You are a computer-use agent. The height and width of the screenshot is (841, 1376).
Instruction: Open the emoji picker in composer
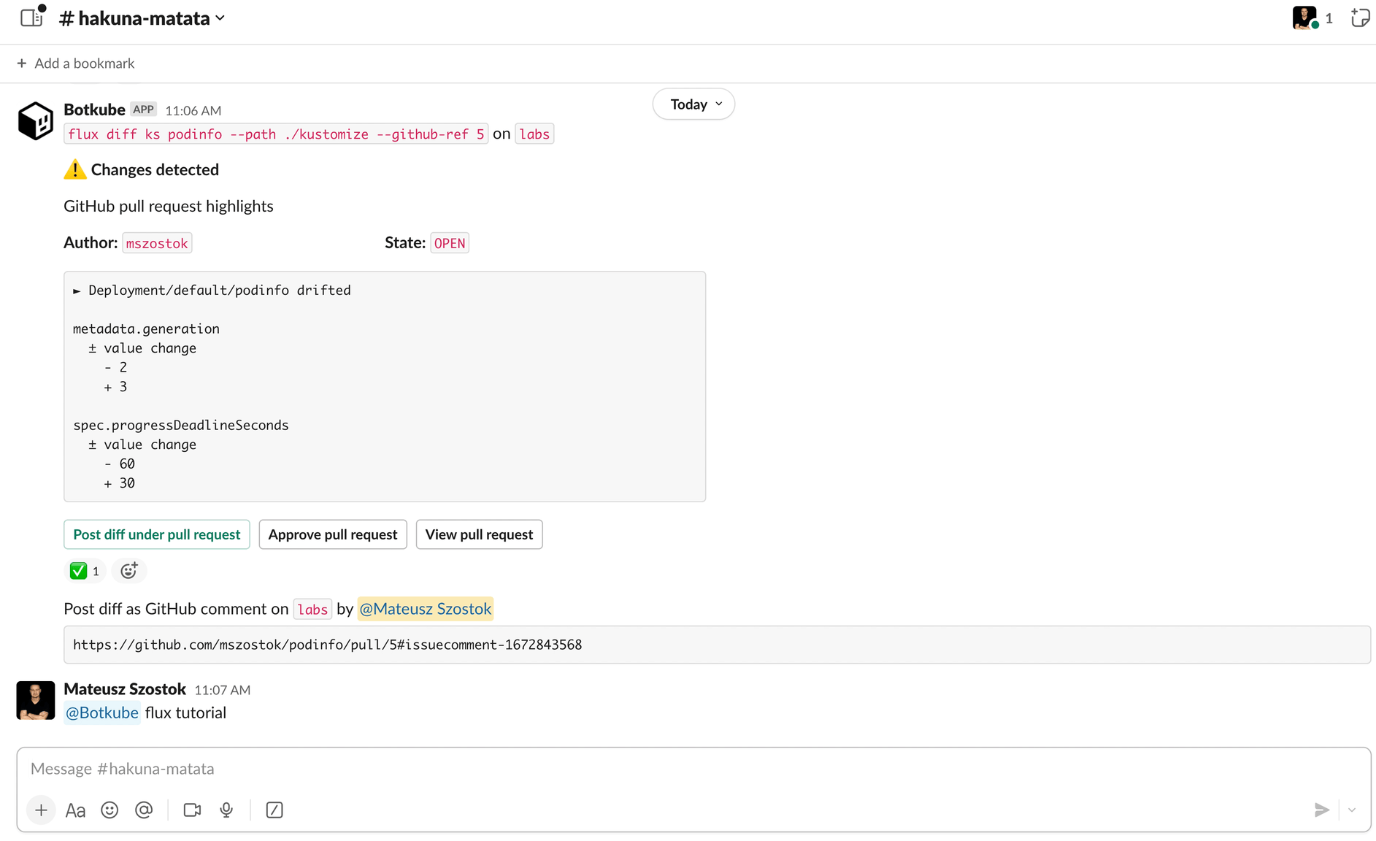click(109, 810)
